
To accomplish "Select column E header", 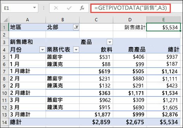I will coord(163,20).
